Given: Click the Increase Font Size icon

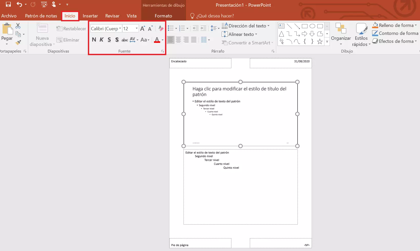Looking at the screenshot, I should click(143, 28).
